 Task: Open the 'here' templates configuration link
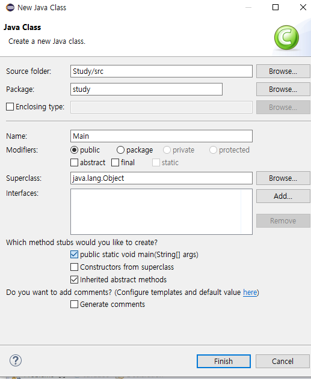coord(250,293)
